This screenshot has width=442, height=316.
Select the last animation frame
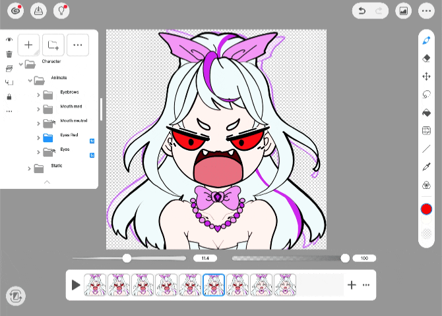tap(285, 285)
